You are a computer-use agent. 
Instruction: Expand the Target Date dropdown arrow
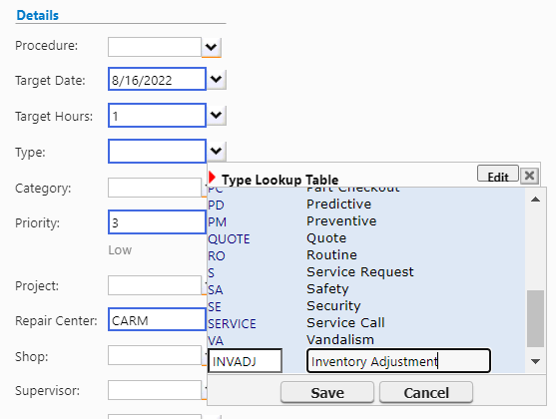pyautogui.click(x=217, y=79)
